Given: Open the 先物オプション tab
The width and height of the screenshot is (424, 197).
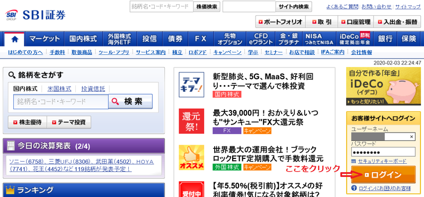Looking at the screenshot, I should 230,39.
